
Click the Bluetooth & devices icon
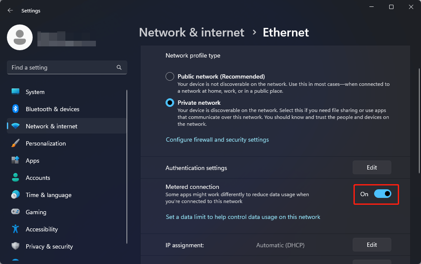coord(15,109)
